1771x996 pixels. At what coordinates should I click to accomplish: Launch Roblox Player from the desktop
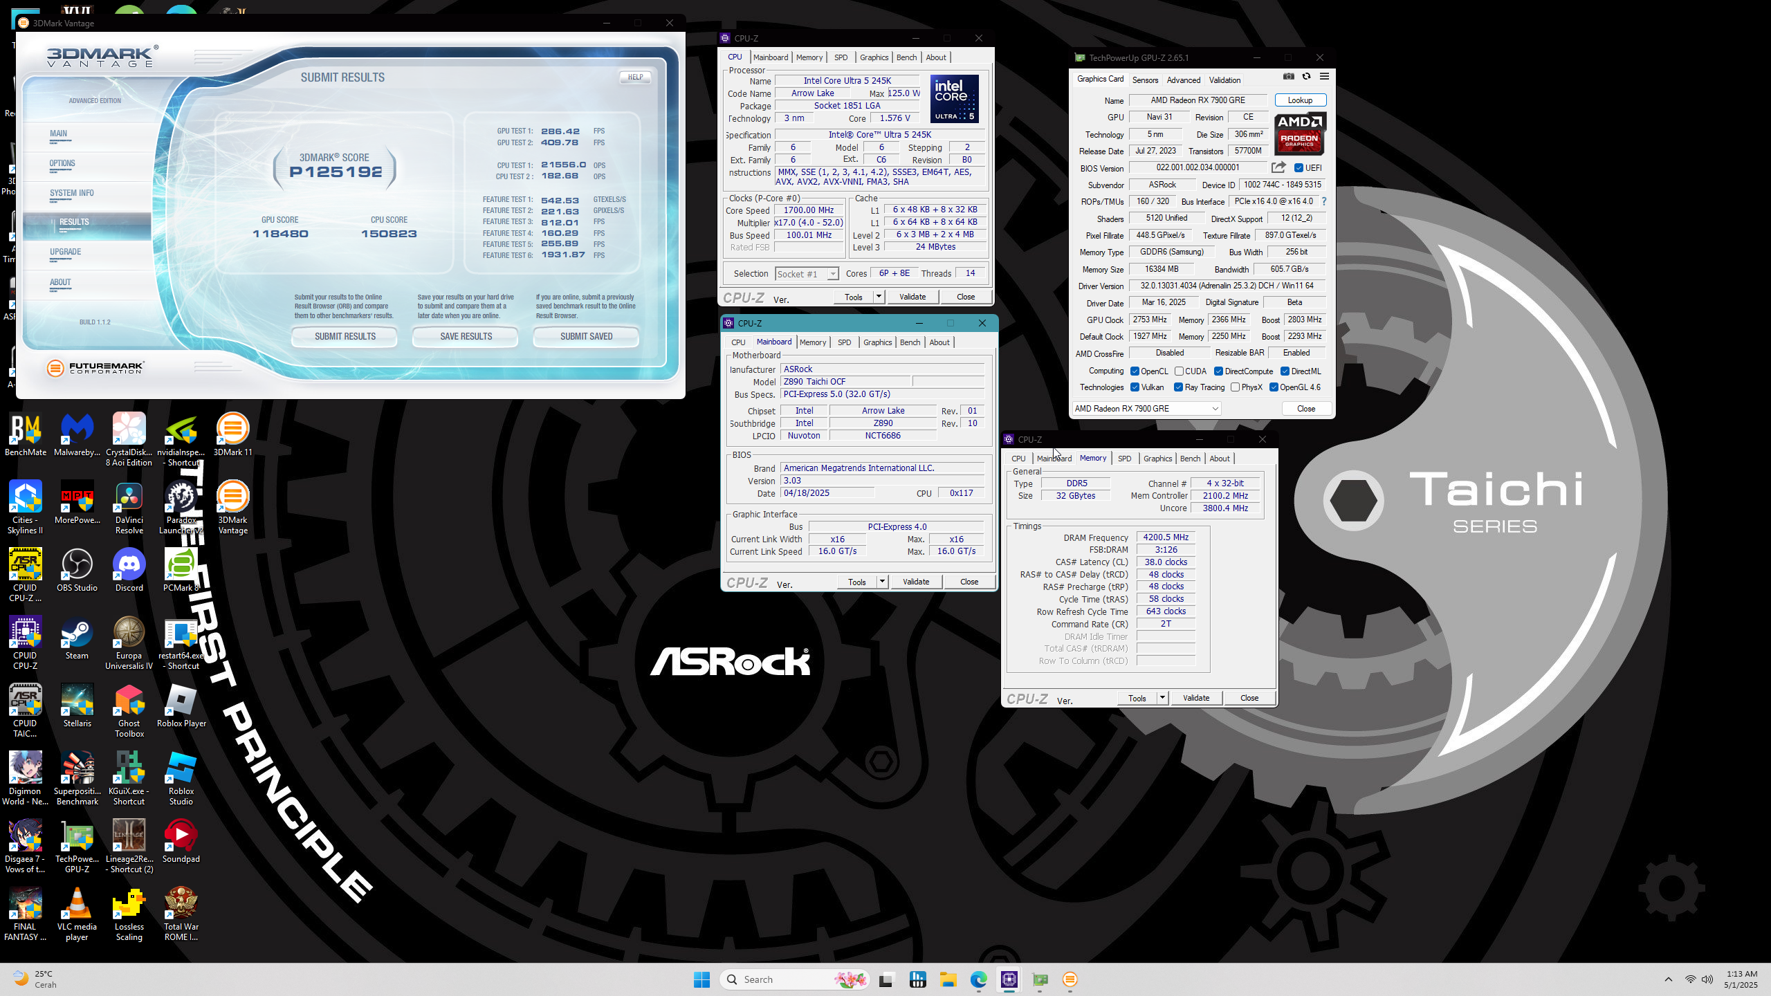coord(181,705)
